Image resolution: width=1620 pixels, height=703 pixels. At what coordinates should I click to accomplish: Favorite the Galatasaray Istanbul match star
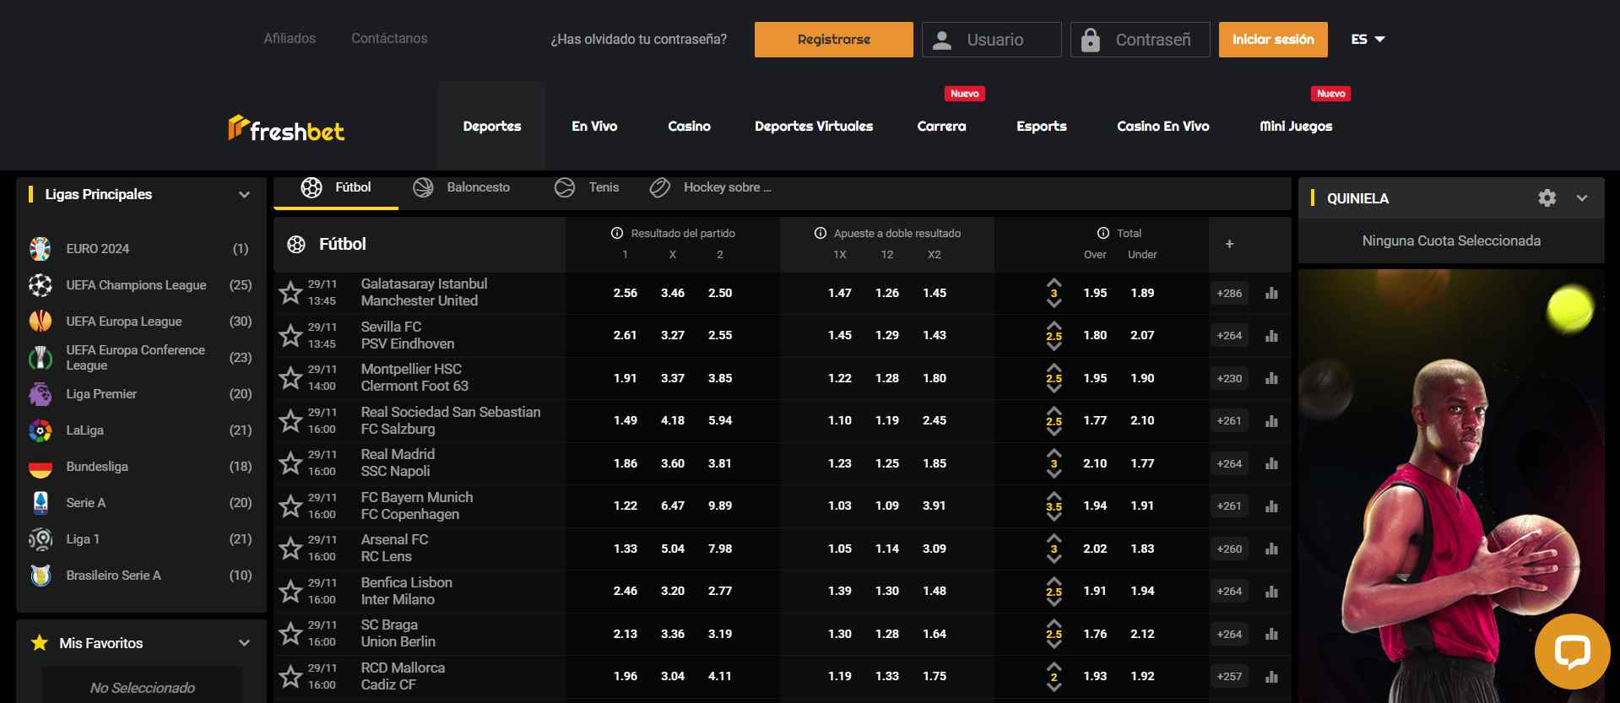(x=290, y=293)
